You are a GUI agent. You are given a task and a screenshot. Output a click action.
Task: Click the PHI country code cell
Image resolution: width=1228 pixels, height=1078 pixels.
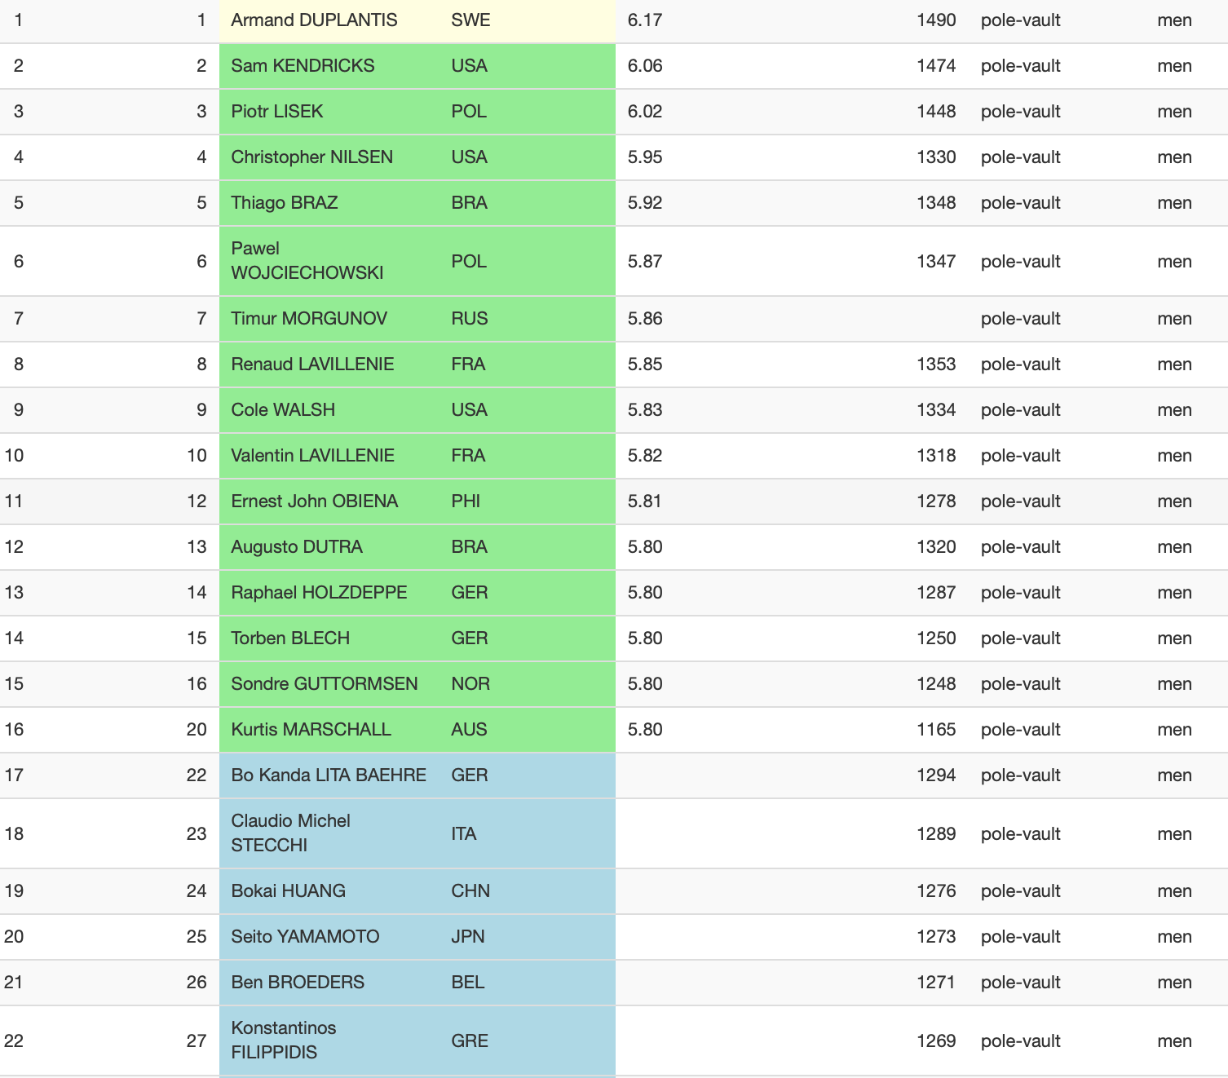point(466,501)
